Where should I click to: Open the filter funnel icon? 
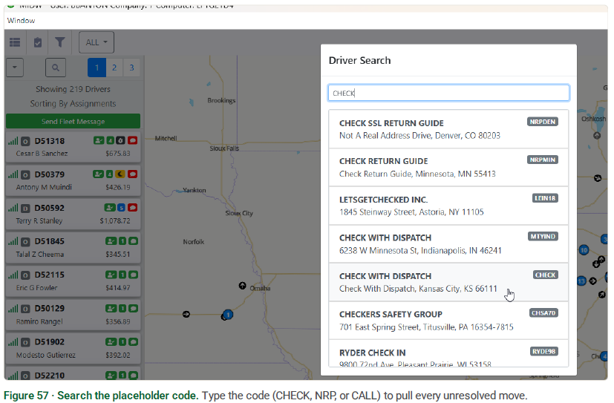pyautogui.click(x=59, y=42)
